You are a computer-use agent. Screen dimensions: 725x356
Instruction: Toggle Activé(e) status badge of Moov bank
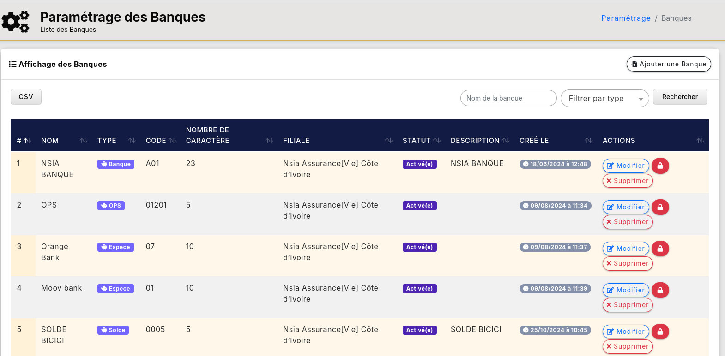419,289
